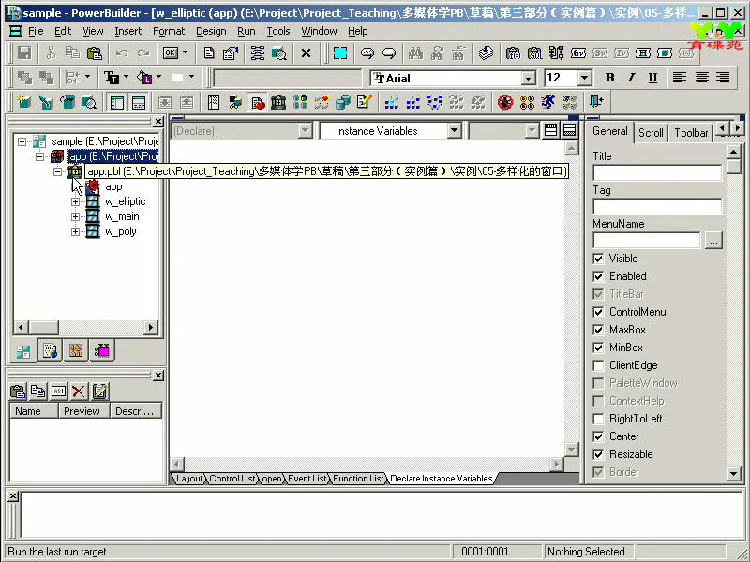
Task: Open the Instance Variables dropdown
Action: point(454,130)
